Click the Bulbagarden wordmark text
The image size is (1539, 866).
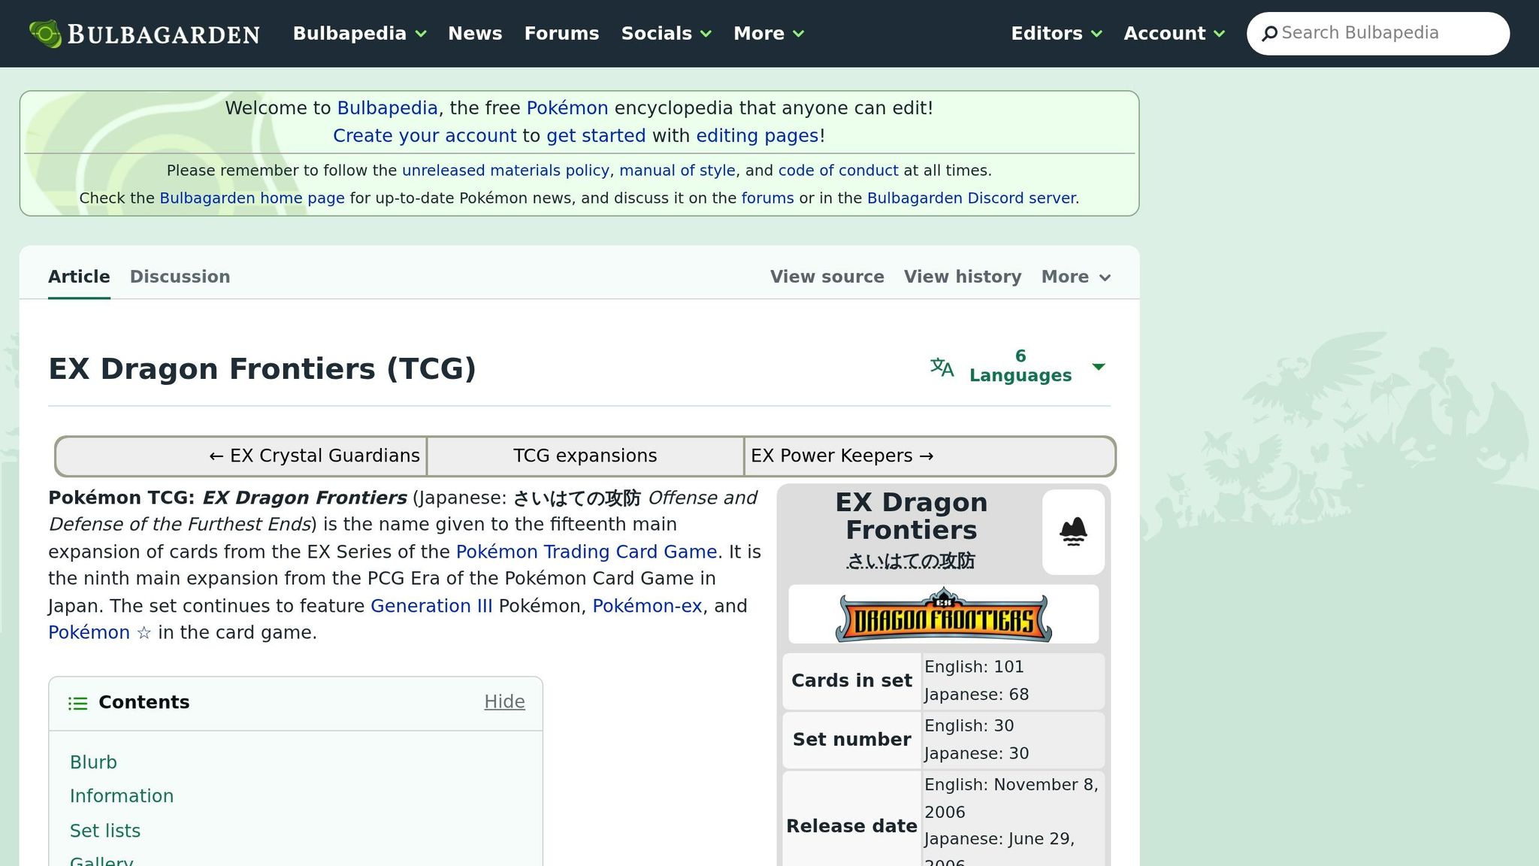pyautogui.click(x=164, y=34)
